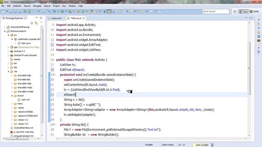Viewport: 262px width, 147px height.
Task: Click the Quick Access search field
Action: click(216, 11)
